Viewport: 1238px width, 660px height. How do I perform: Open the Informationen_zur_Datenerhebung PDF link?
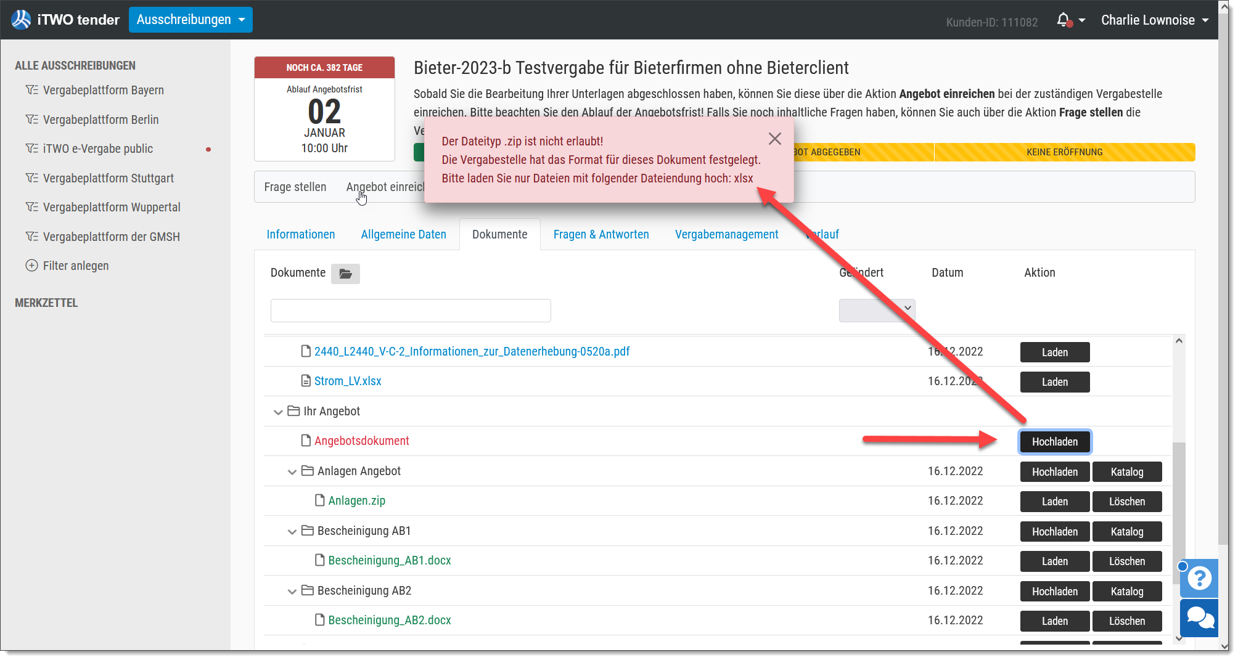[x=472, y=351]
